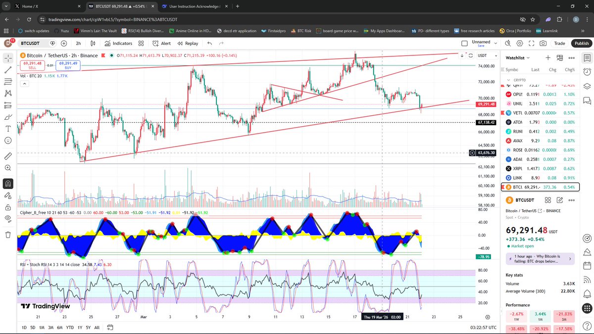Open the go to date calendar icon

[110, 328]
